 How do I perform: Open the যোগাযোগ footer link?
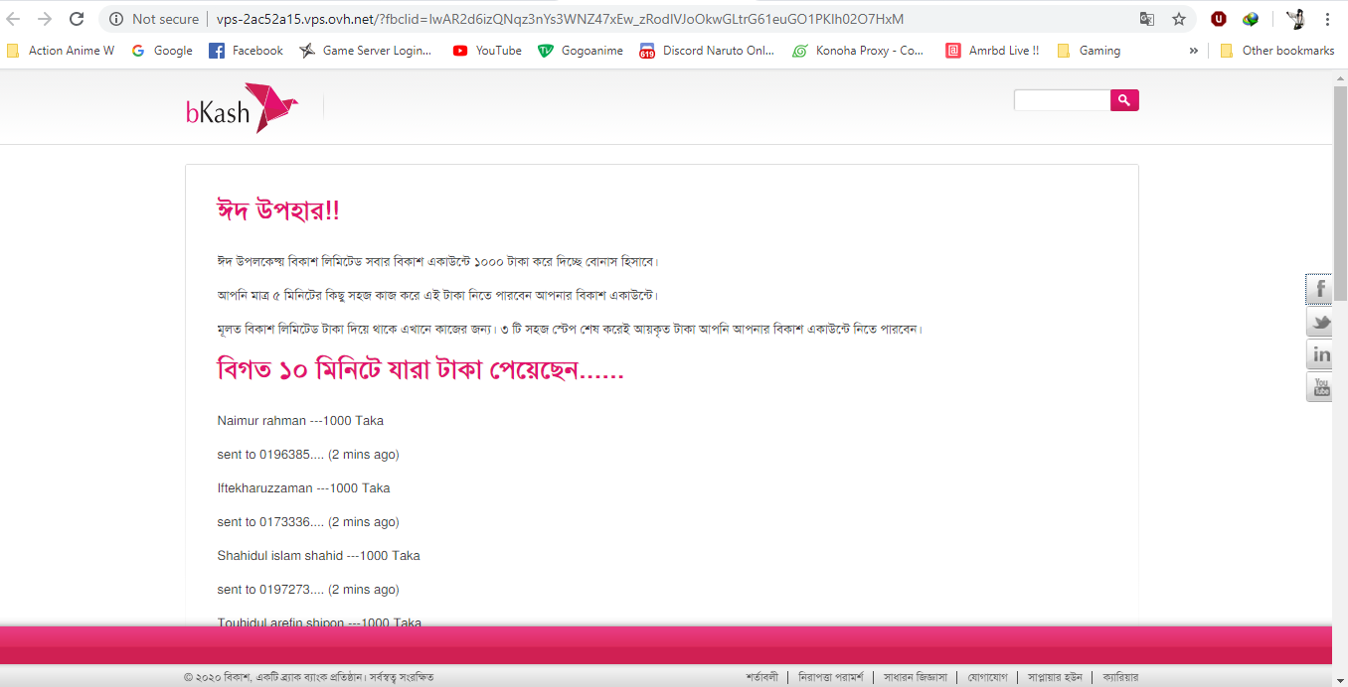[x=988, y=677]
